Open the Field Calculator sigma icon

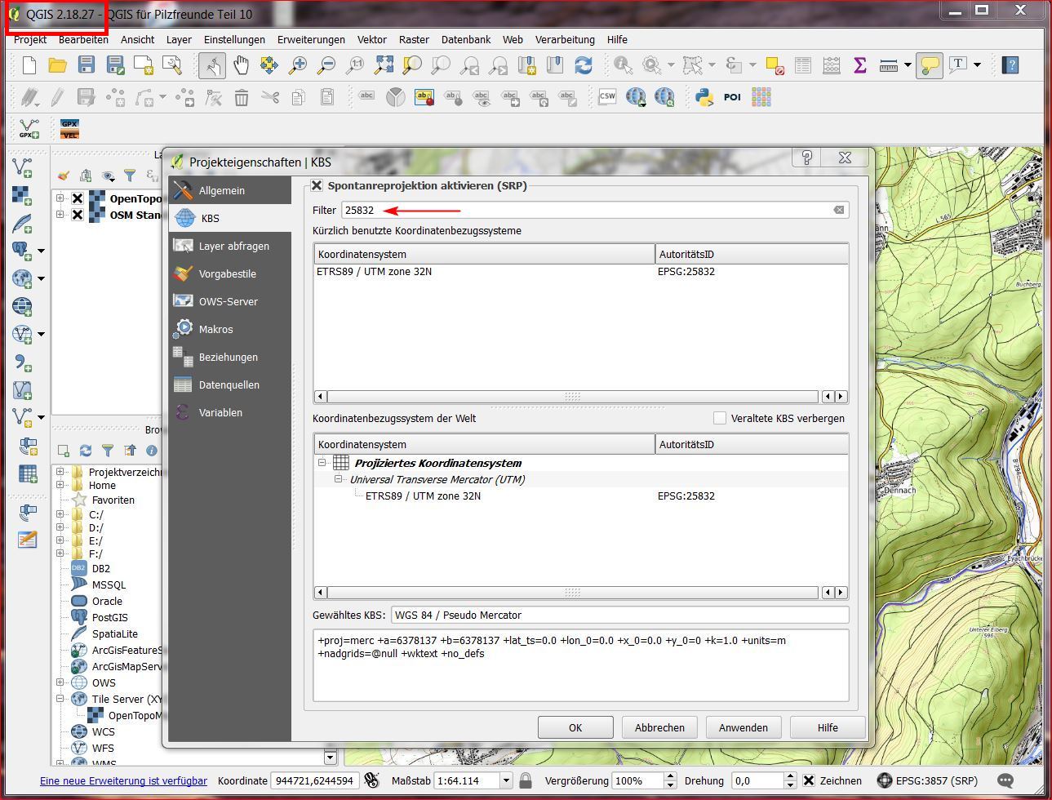[x=859, y=65]
